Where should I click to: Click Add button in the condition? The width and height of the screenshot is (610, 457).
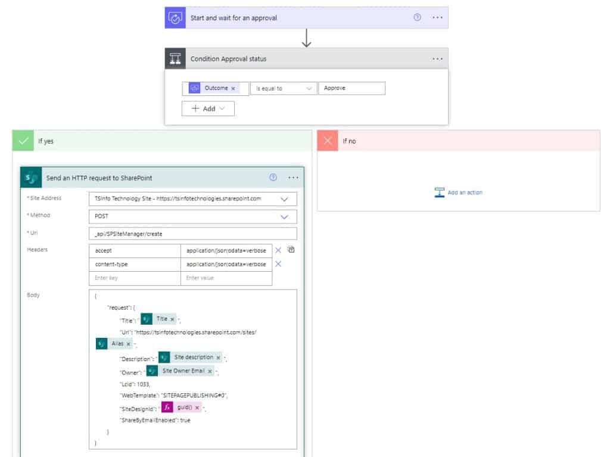[x=208, y=108]
